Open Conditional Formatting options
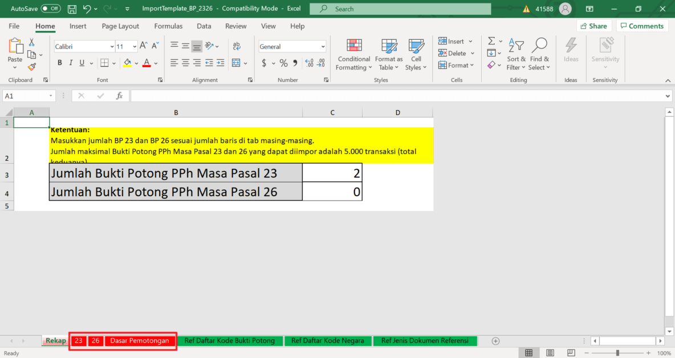Viewport: 675px width, 358px height. 353,54
